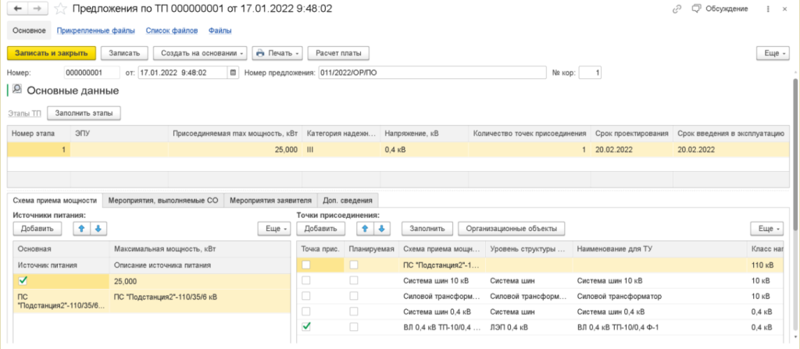
Task: Click the Записать и закрыть button
Action: pos(51,53)
